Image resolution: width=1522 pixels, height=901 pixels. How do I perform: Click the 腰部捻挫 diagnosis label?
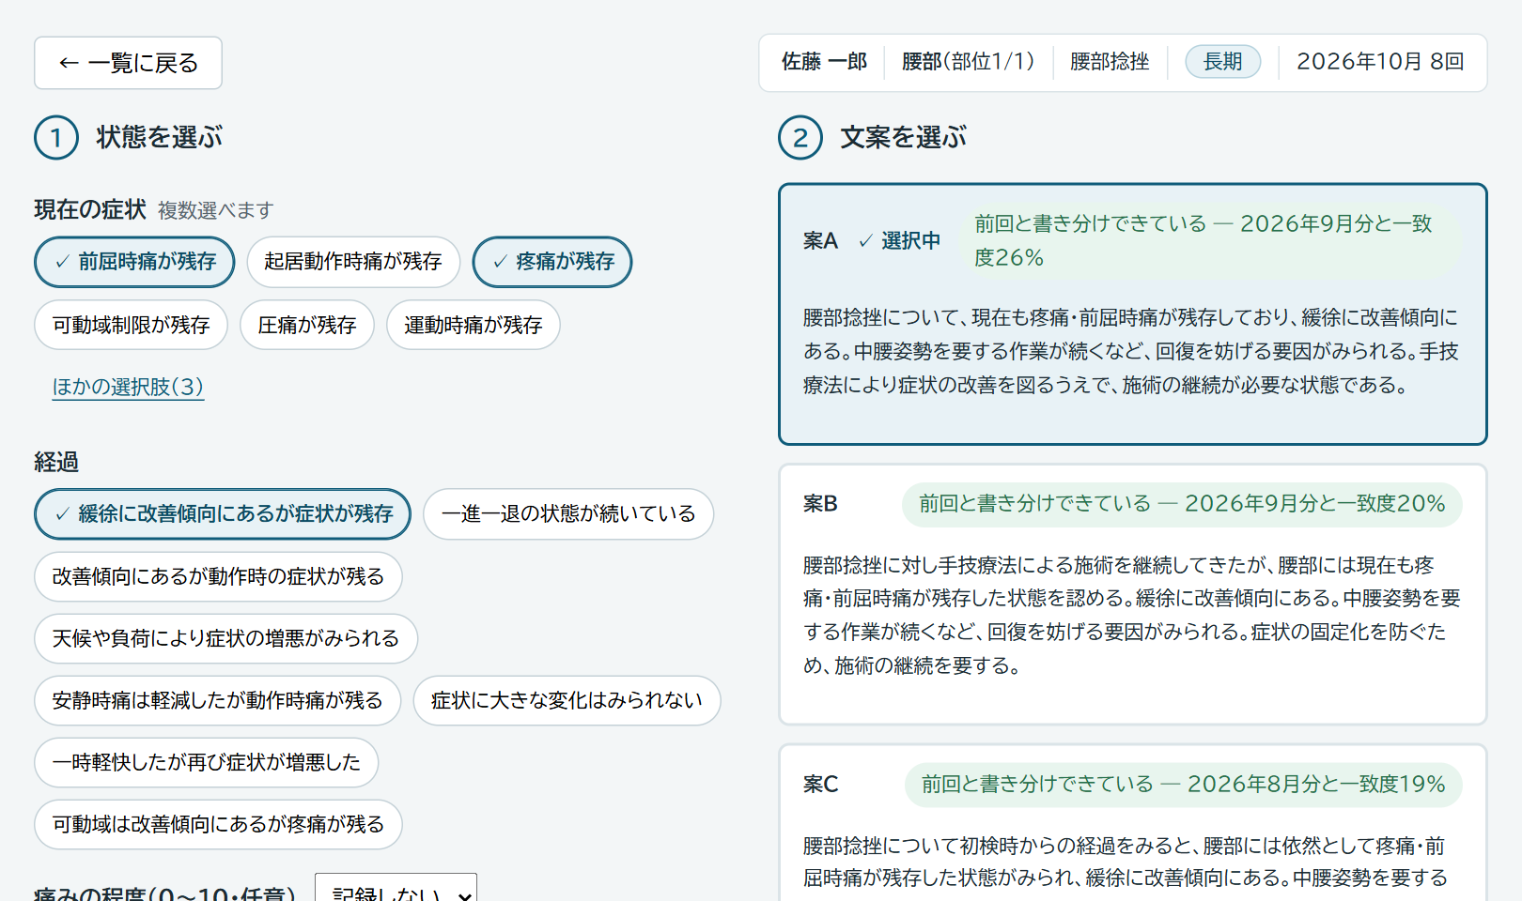pyautogui.click(x=1110, y=62)
